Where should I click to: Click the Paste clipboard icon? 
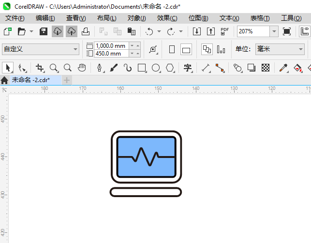(x=132, y=31)
